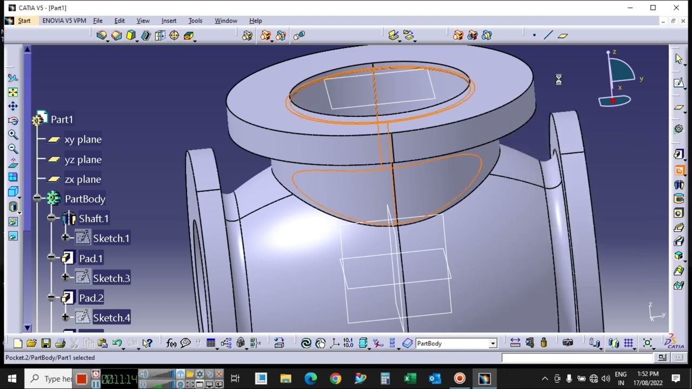Click the command input field in status bar
692x389 pixels.
578,358
